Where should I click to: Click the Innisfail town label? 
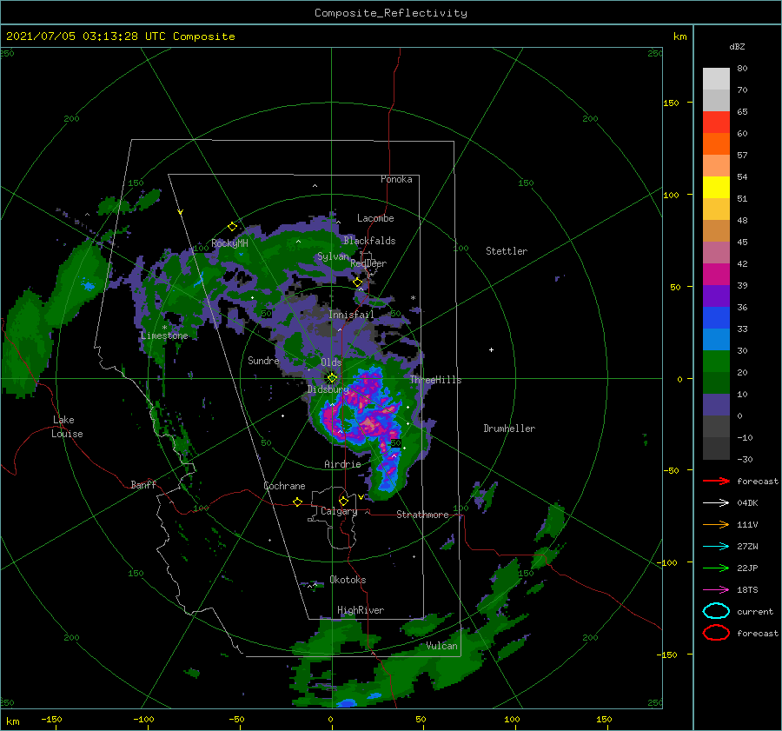(351, 315)
